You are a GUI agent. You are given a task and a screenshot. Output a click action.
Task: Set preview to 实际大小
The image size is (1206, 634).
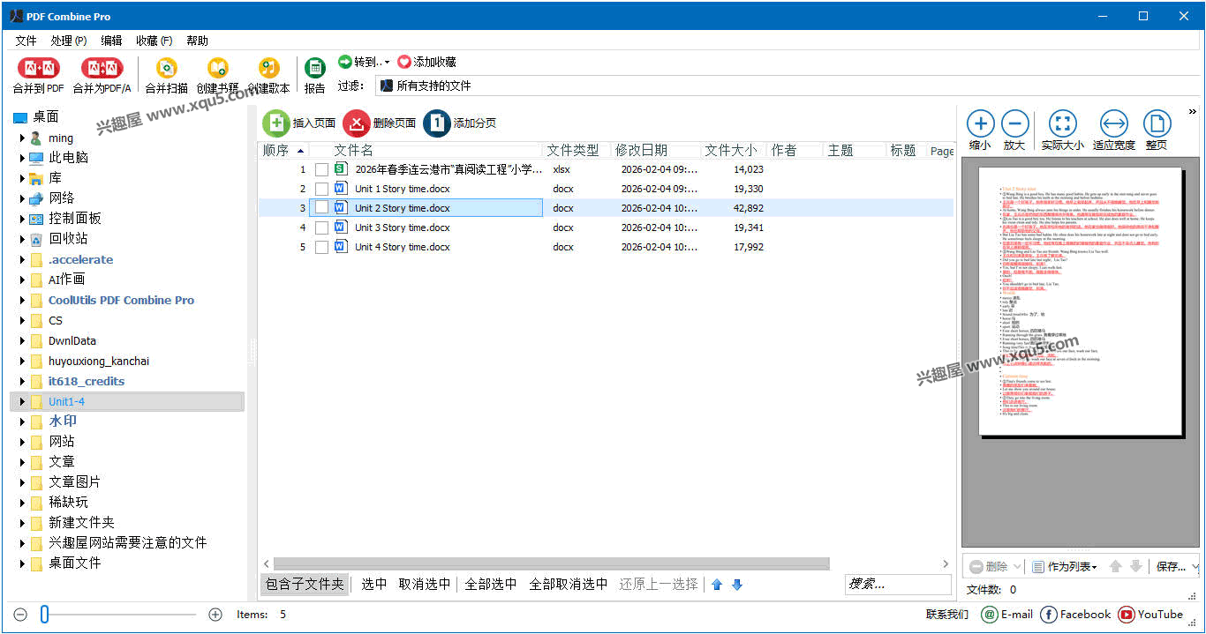click(x=1062, y=123)
